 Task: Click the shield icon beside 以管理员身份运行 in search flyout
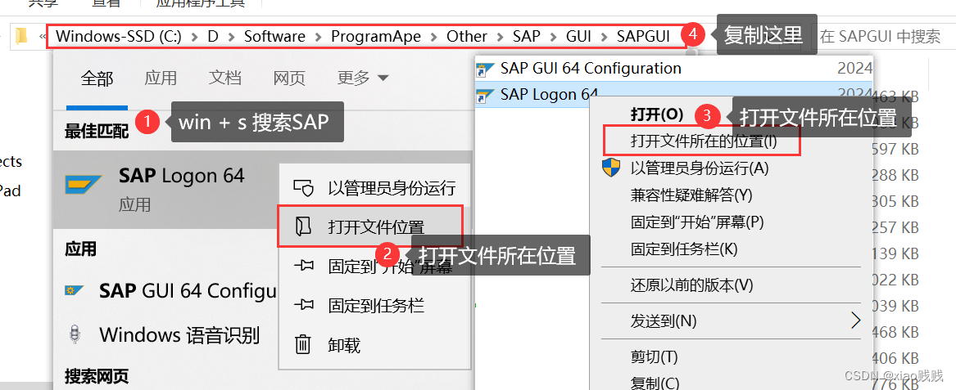tap(303, 188)
